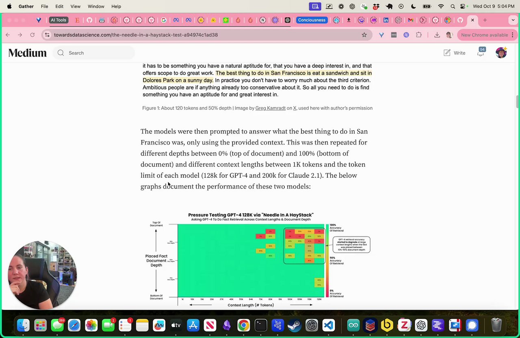
Task: Open the Trash in the Dock
Action: coord(496,325)
